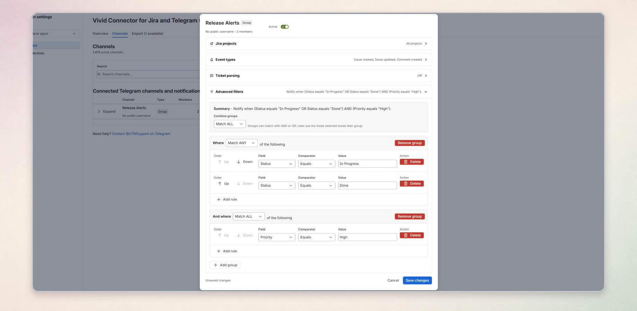Toggle the Active switch for Release Alerts

pos(285,27)
